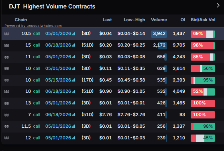Open chart icon beside 11 call 05/01/2026 date

[x=73, y=57]
